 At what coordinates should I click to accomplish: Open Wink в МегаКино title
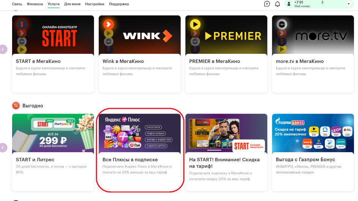(123, 61)
